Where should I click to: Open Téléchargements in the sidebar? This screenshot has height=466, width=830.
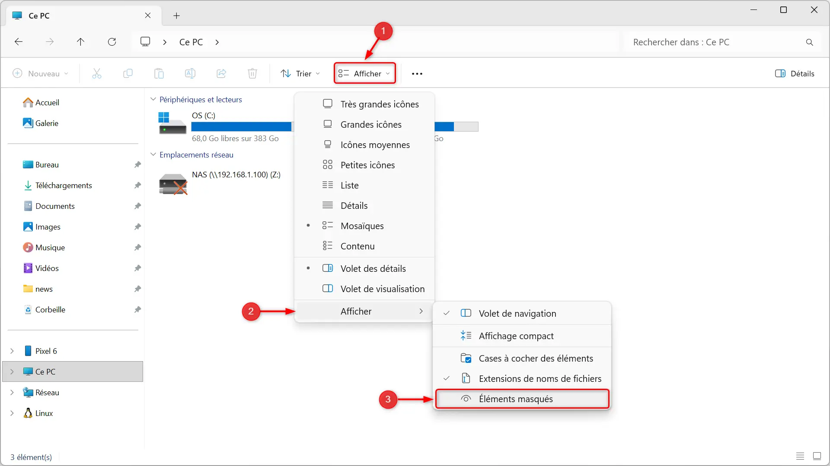tap(57, 186)
